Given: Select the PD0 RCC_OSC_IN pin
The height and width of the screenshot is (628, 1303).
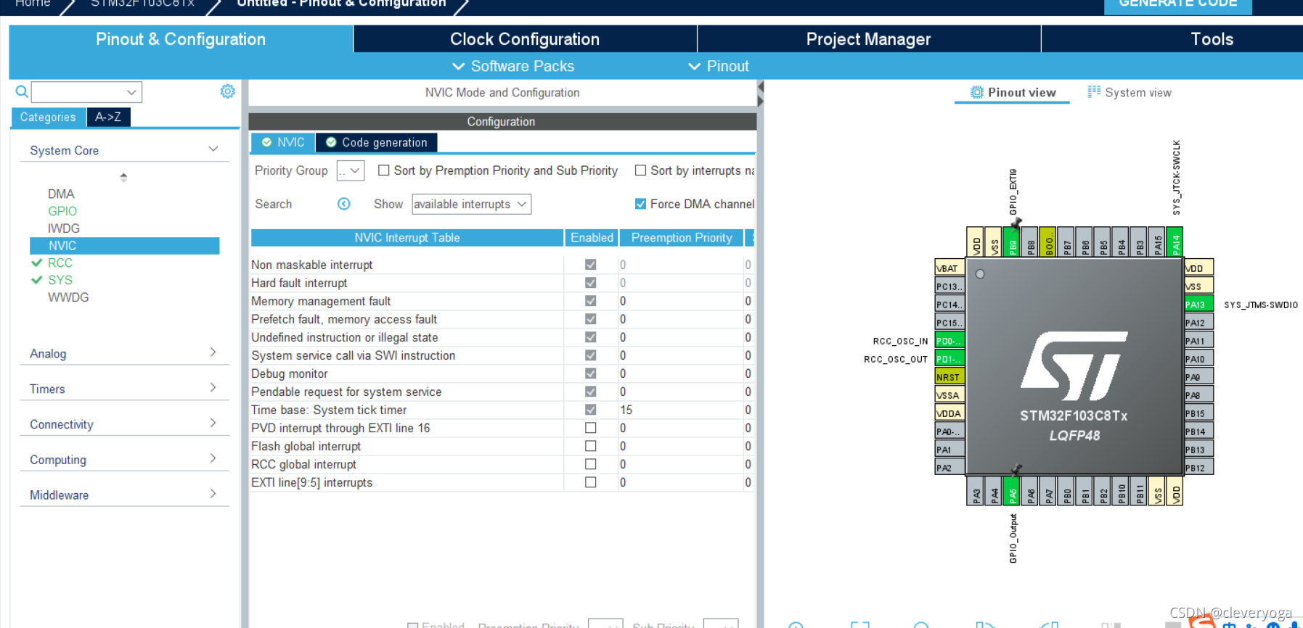Looking at the screenshot, I should tap(949, 341).
